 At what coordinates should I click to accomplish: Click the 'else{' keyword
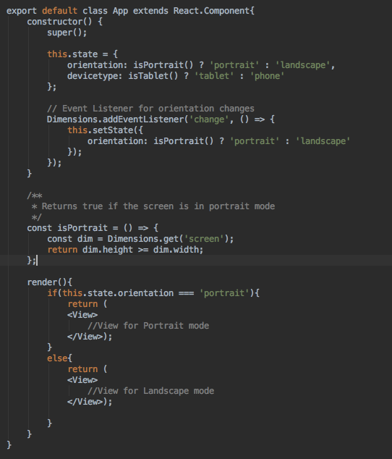(x=60, y=358)
